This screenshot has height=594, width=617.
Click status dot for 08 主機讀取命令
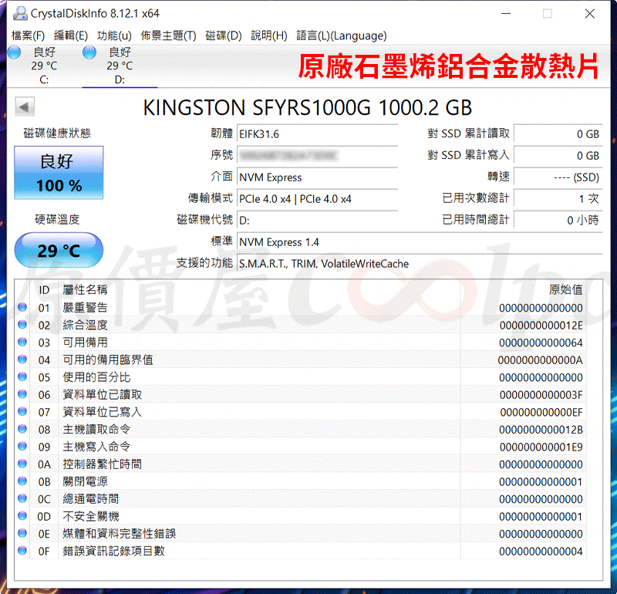coord(22,429)
